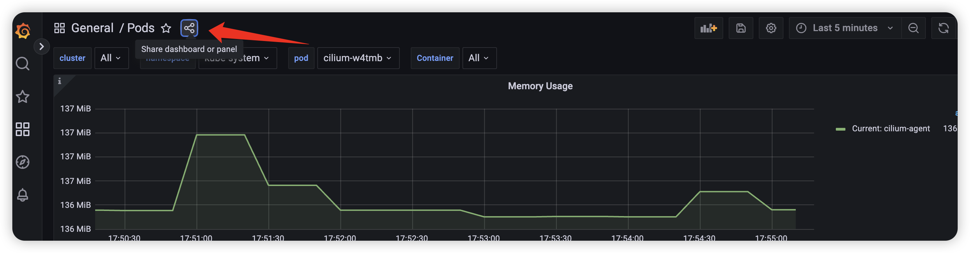Viewport: 970px width, 253px height.
Task: Zoom out the time range
Action: click(913, 28)
